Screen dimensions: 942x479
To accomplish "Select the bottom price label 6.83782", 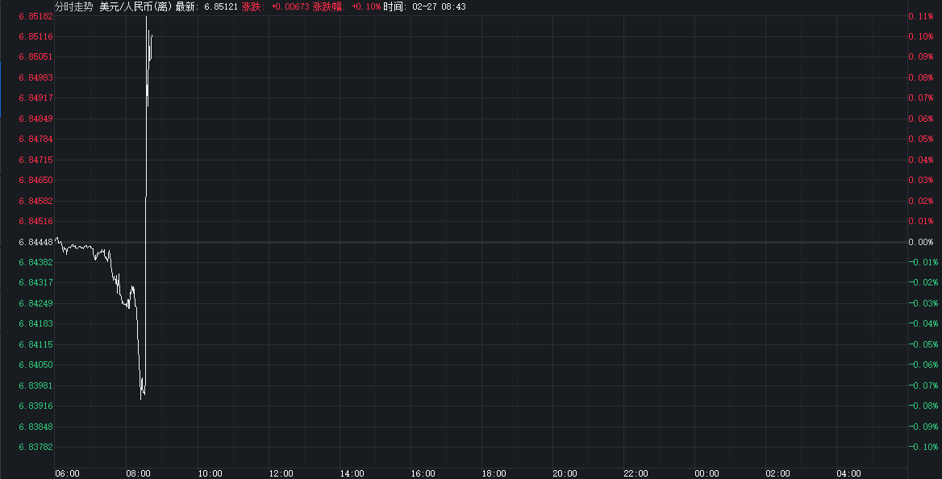I will click(35, 447).
